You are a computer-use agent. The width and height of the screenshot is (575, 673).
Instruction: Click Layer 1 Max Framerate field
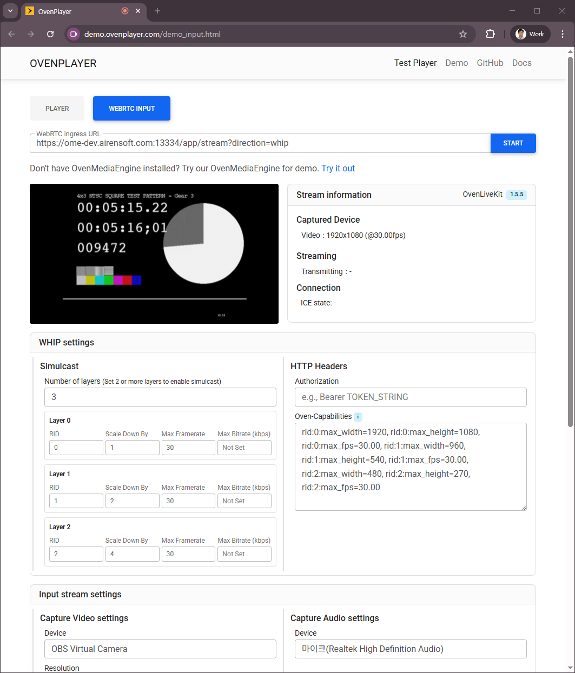click(188, 501)
